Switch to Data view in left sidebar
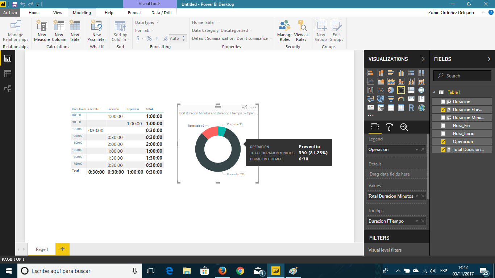The width and height of the screenshot is (495, 278). 8,73
